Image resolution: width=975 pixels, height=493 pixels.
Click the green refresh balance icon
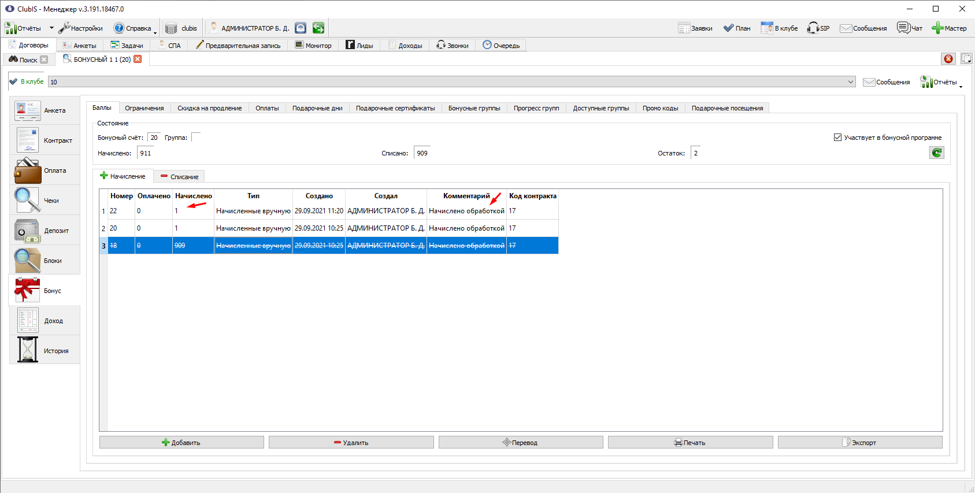pos(936,153)
